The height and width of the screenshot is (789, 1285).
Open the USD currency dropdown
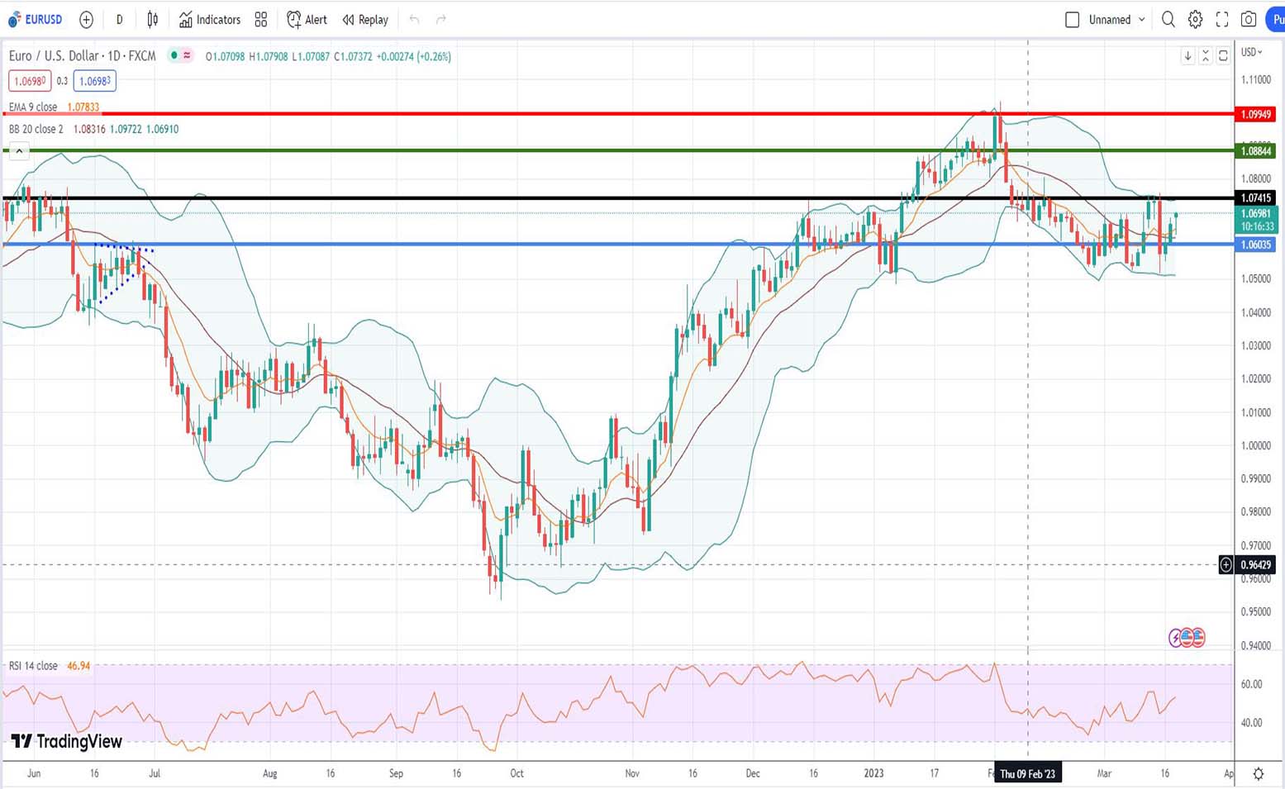(x=1252, y=52)
